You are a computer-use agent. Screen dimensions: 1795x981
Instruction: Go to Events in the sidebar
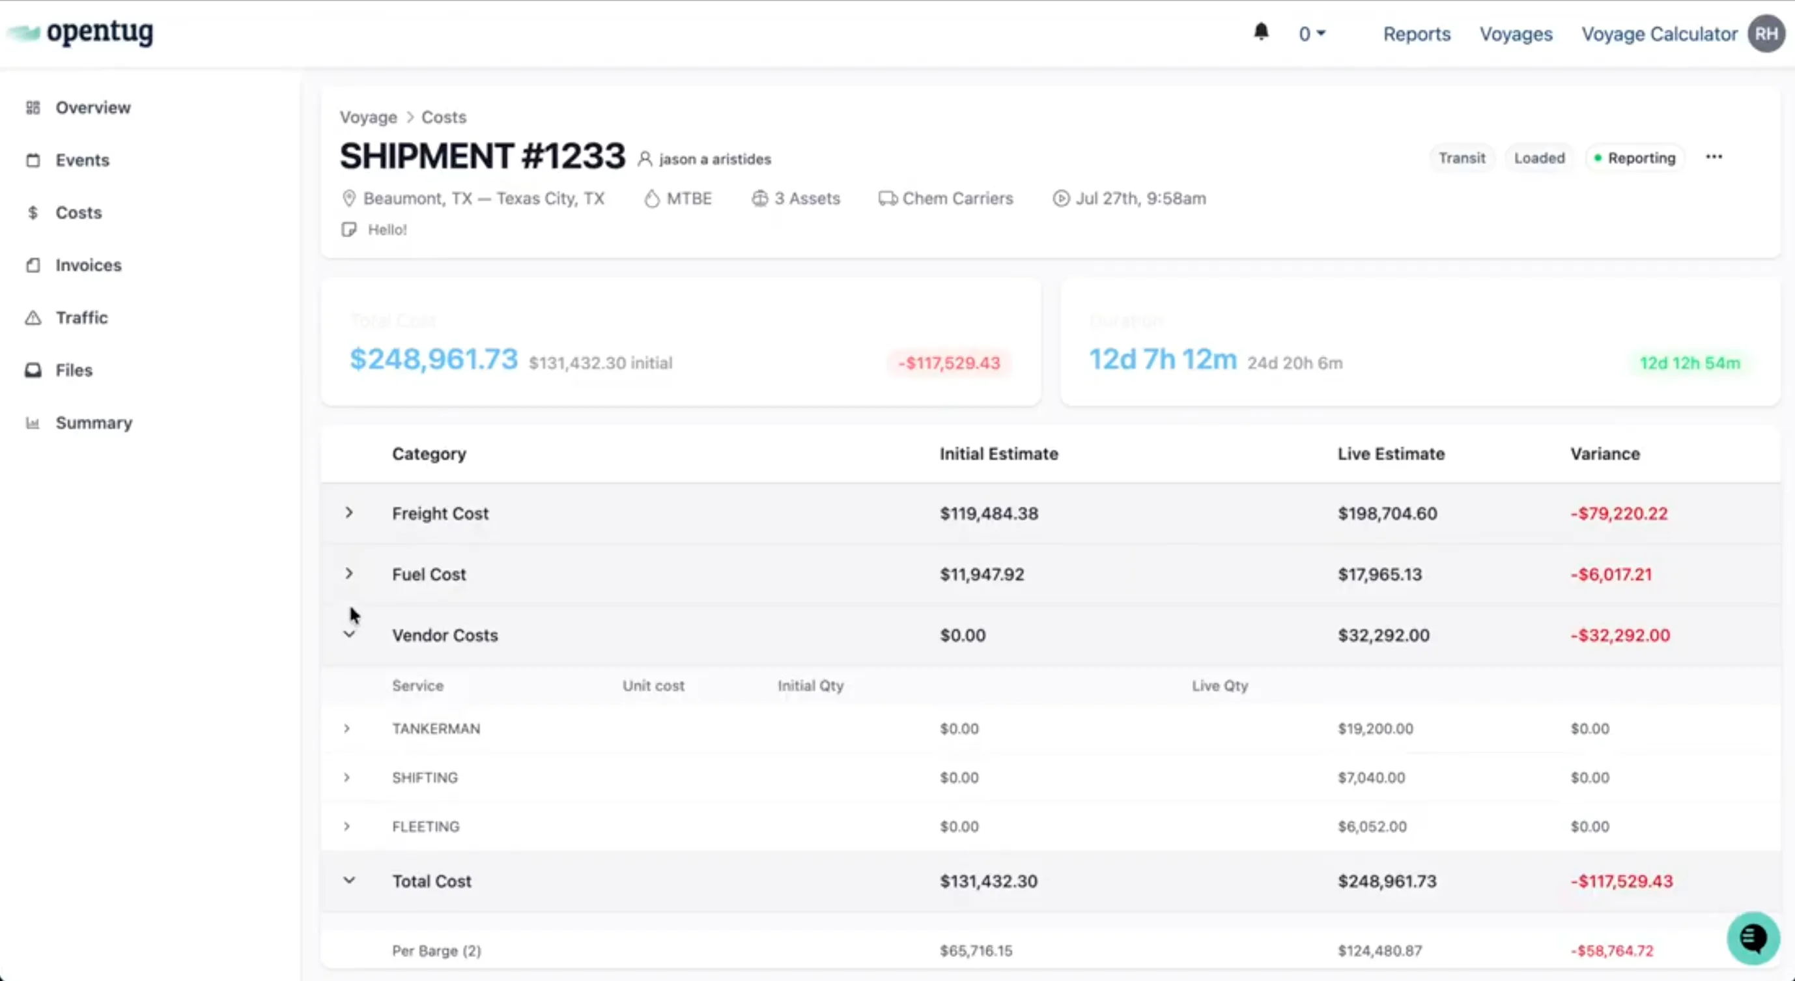click(82, 160)
